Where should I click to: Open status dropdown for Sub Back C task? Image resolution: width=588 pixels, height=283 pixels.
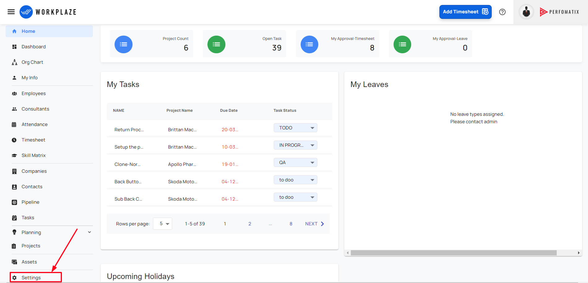[x=295, y=197]
